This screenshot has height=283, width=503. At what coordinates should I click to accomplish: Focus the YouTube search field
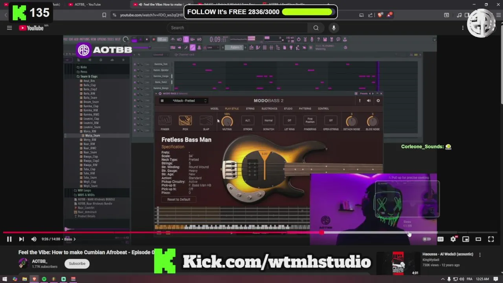click(238, 28)
